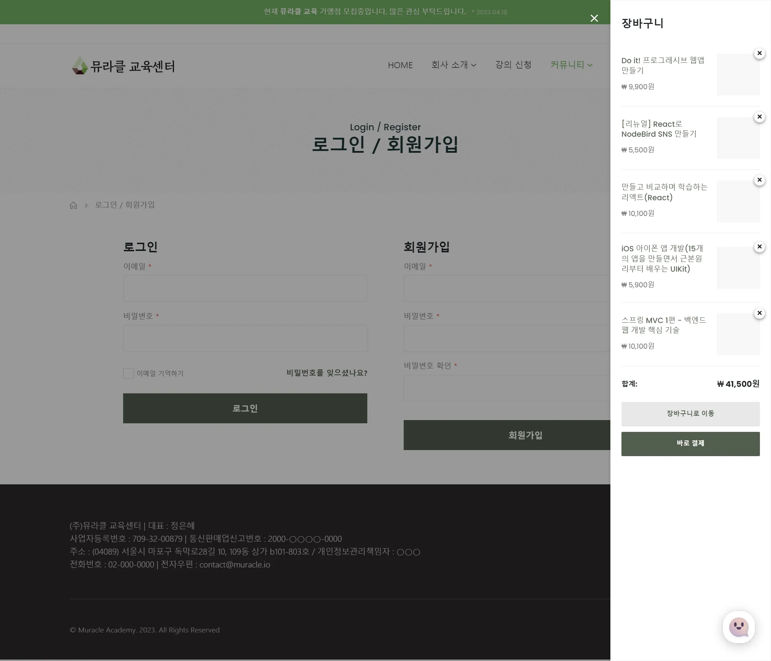This screenshot has height=661, width=771.
Task: Remove '만들고 비교하며 학습하는 리액트' from cart
Action: [760, 180]
